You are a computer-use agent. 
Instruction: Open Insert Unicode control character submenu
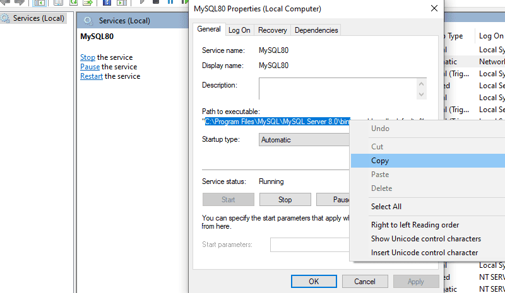(x=428, y=253)
